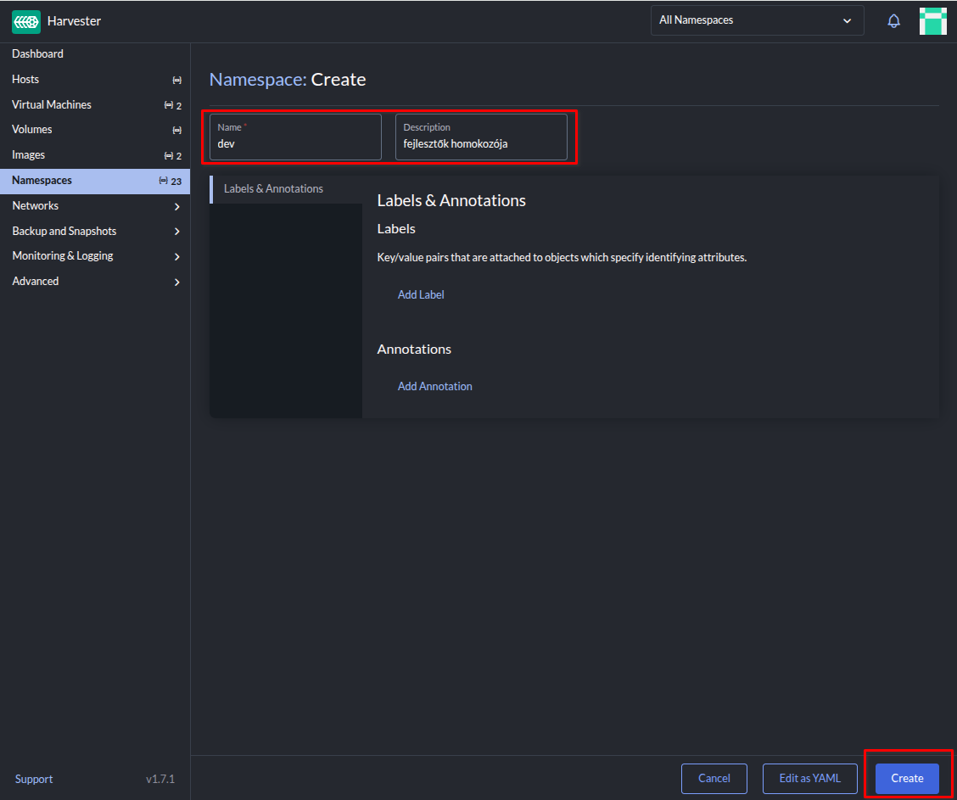Click the Namespaces count badge
Viewport: 957px width, 800px height.
[x=171, y=182]
